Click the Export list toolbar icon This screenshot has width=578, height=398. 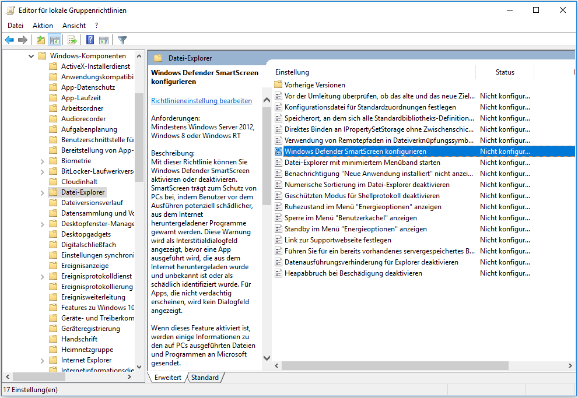(x=72, y=40)
